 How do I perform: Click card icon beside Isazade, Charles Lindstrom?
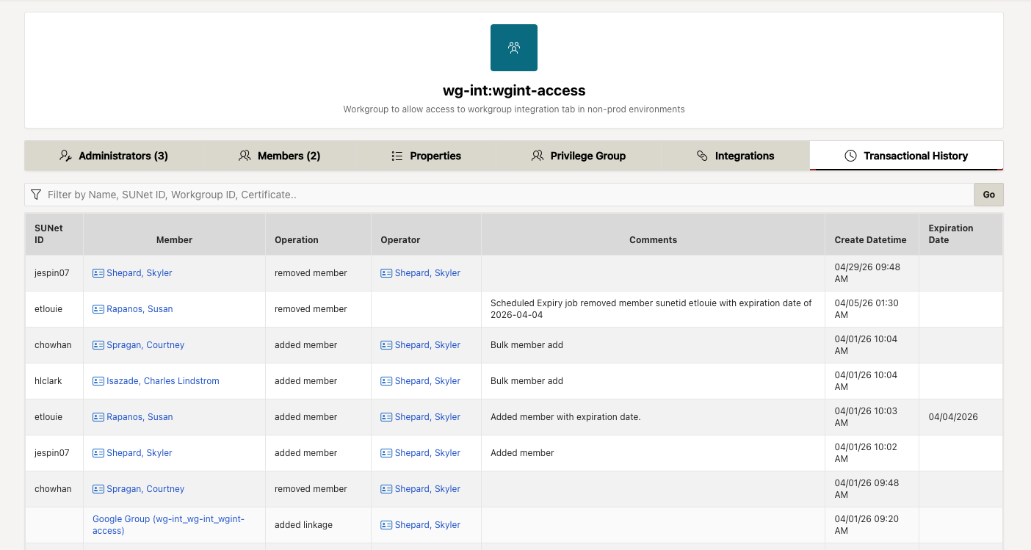tap(98, 381)
